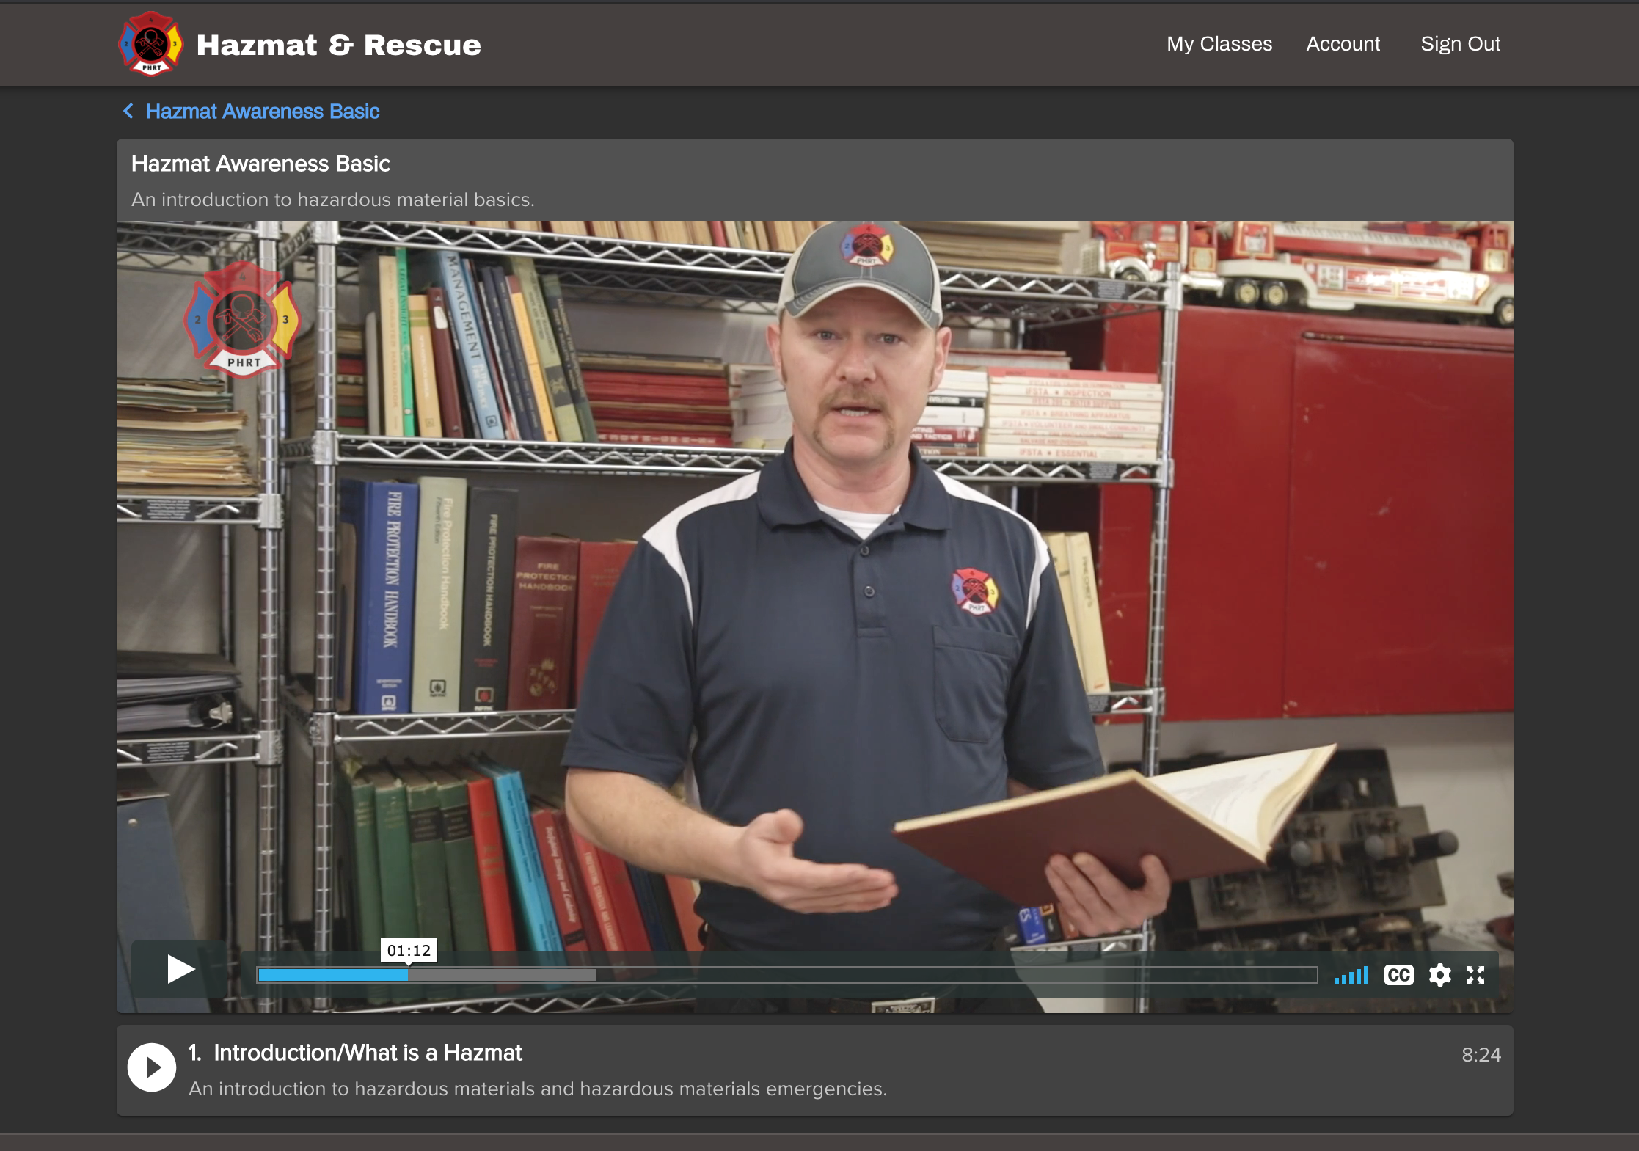Click the 8:24 lesson duration
This screenshot has width=1639, height=1151.
coord(1481,1055)
